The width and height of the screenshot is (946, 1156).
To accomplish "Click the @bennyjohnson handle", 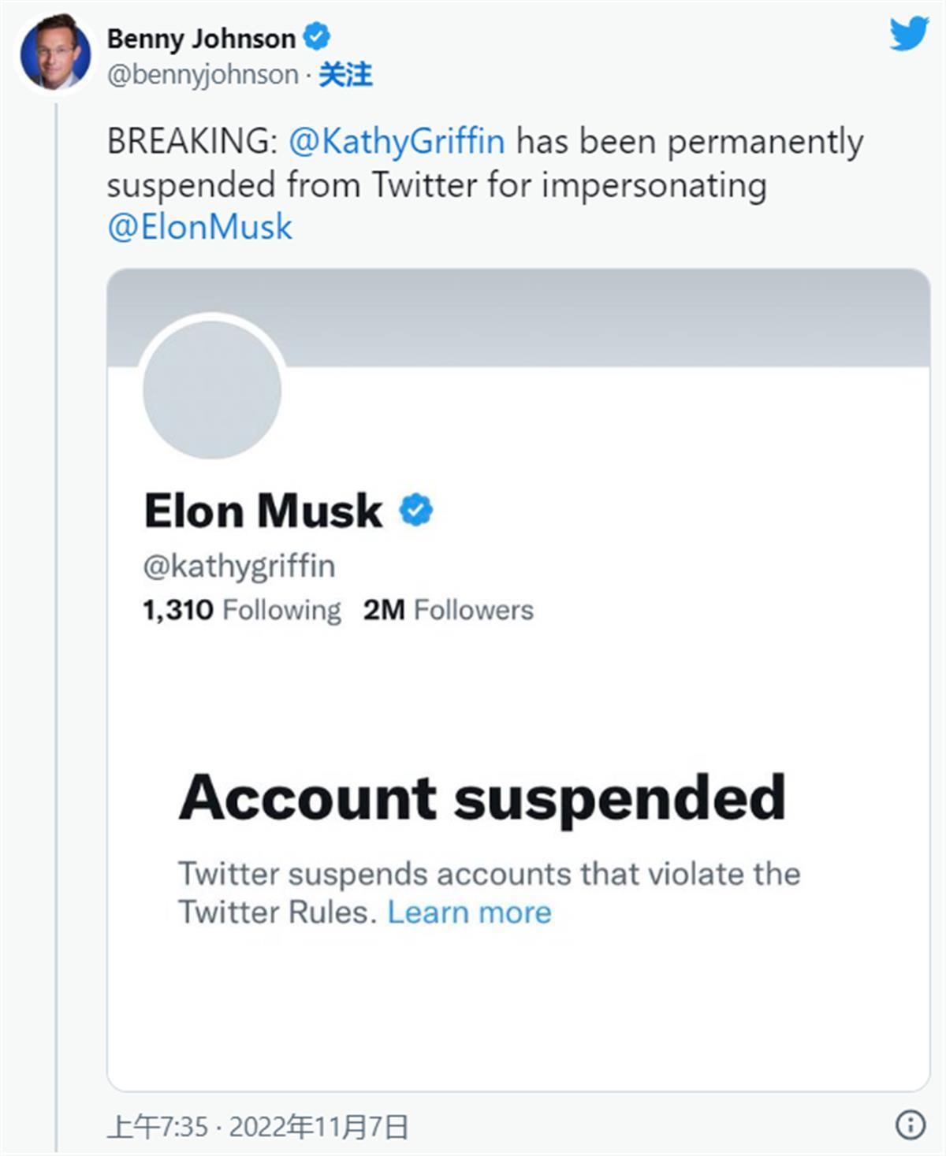I will coord(203,75).
